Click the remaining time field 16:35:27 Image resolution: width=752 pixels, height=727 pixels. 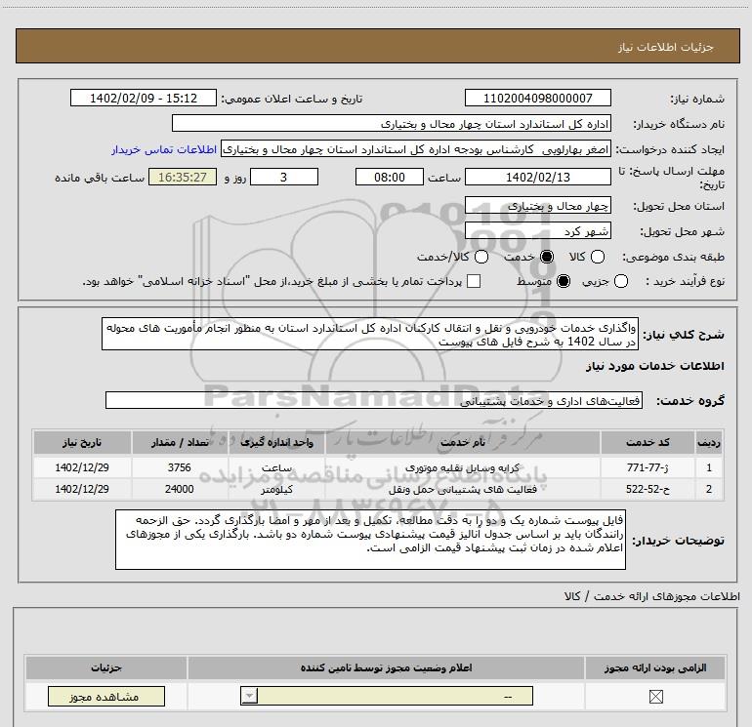pyautogui.click(x=183, y=177)
